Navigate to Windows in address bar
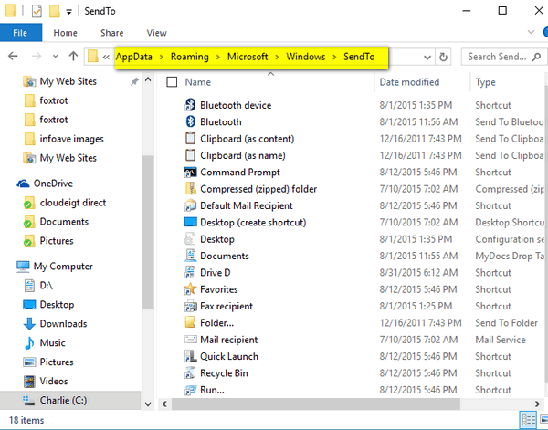The width and height of the screenshot is (548, 430). pos(306,57)
